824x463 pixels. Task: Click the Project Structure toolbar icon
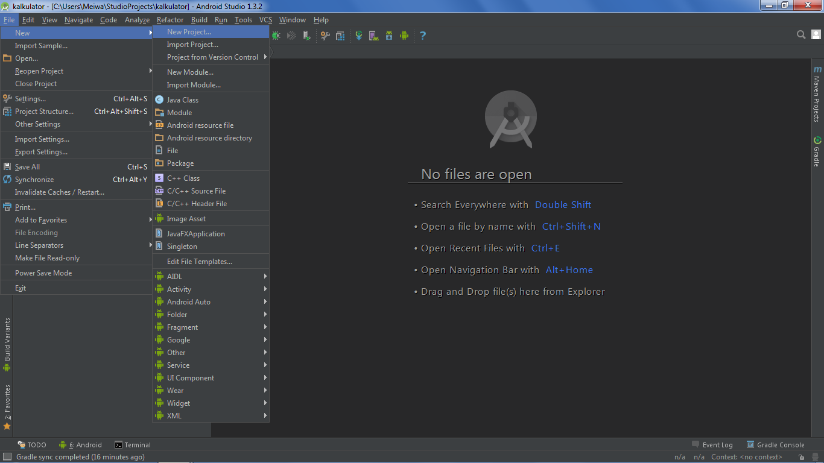click(x=340, y=36)
